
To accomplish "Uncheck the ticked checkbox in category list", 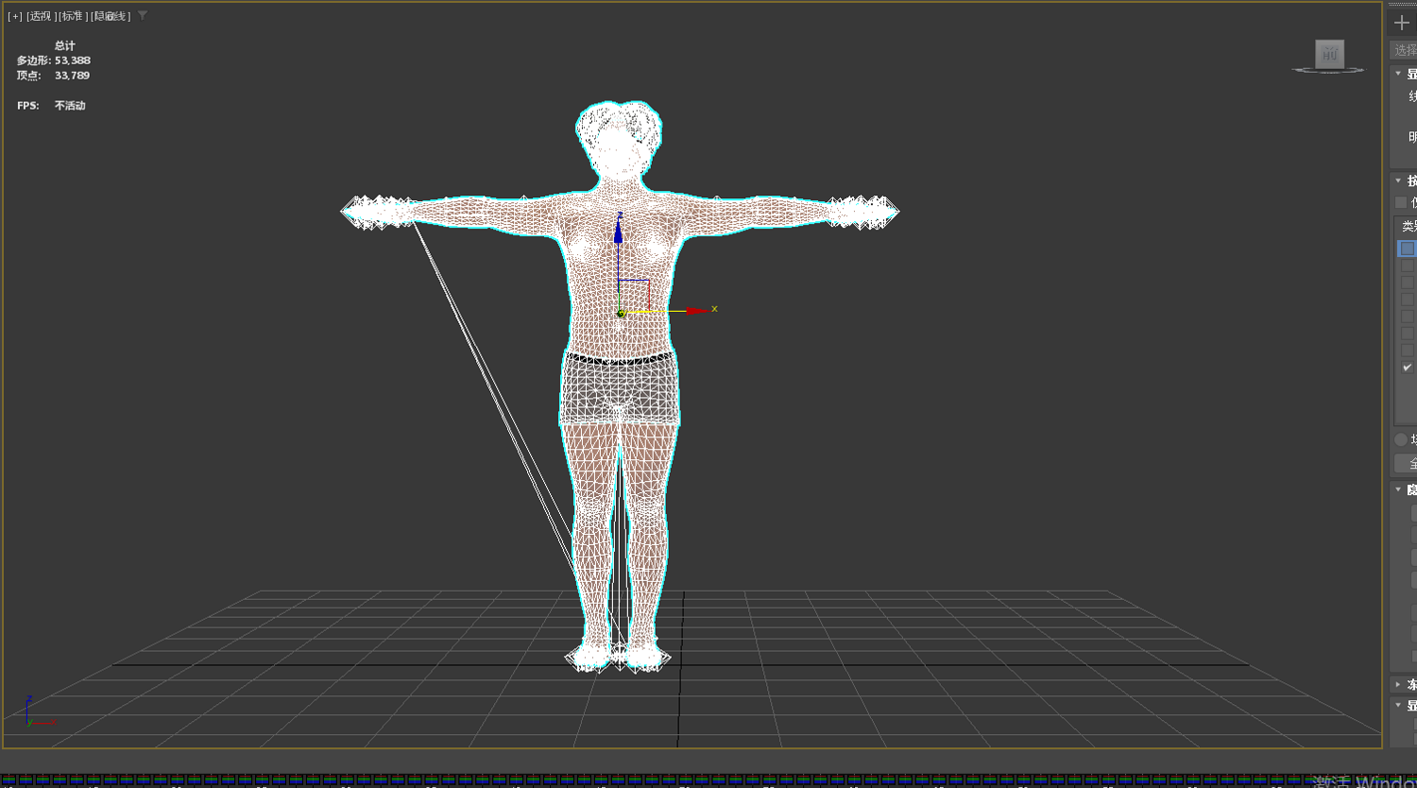I will tap(1408, 367).
